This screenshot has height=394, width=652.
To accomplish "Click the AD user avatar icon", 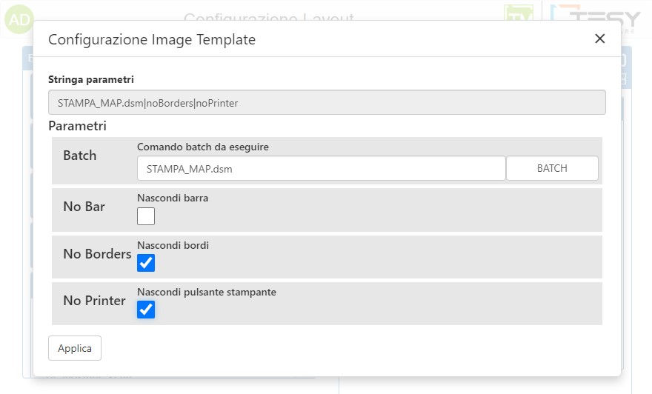I will (19, 19).
